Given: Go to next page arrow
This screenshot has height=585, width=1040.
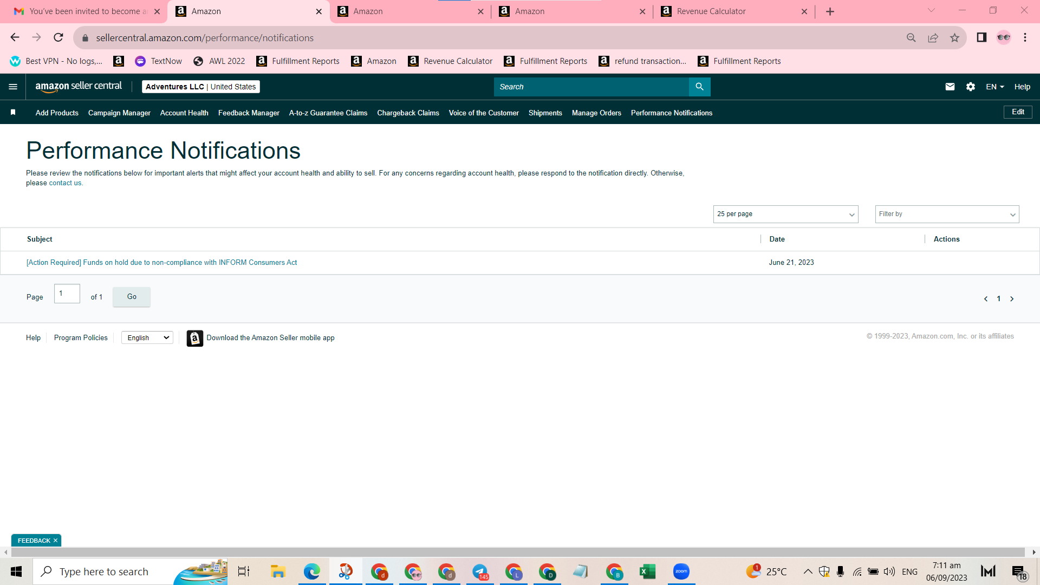Looking at the screenshot, I should (x=1011, y=298).
